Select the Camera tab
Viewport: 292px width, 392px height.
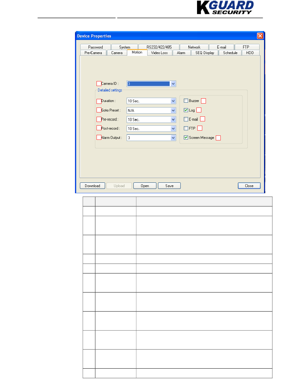tap(117, 53)
